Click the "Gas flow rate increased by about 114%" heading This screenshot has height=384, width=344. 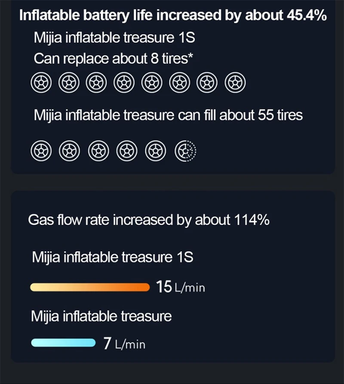(148, 220)
